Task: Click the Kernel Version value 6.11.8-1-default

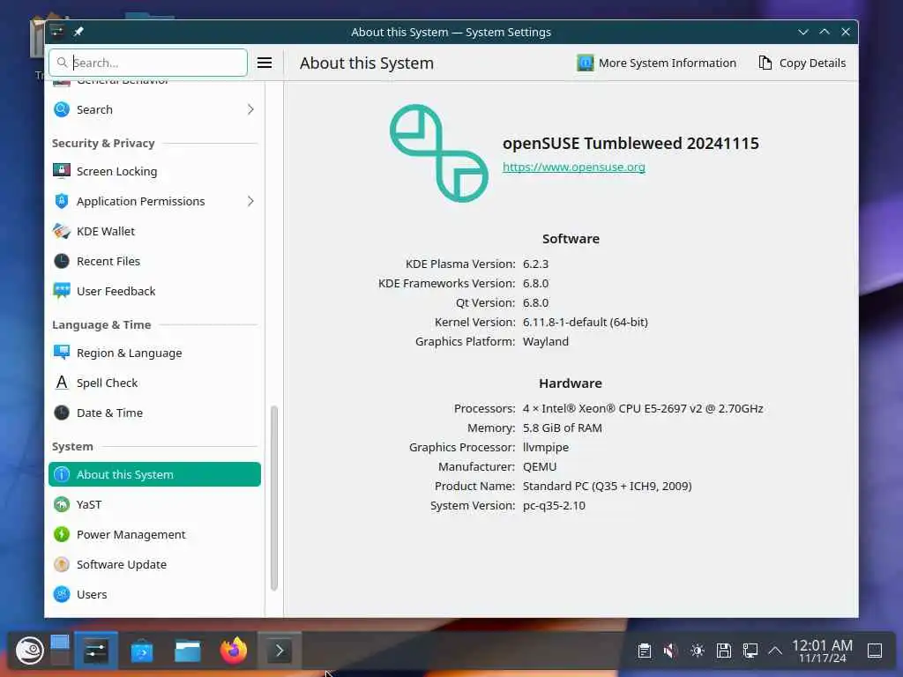Action: 586,322
